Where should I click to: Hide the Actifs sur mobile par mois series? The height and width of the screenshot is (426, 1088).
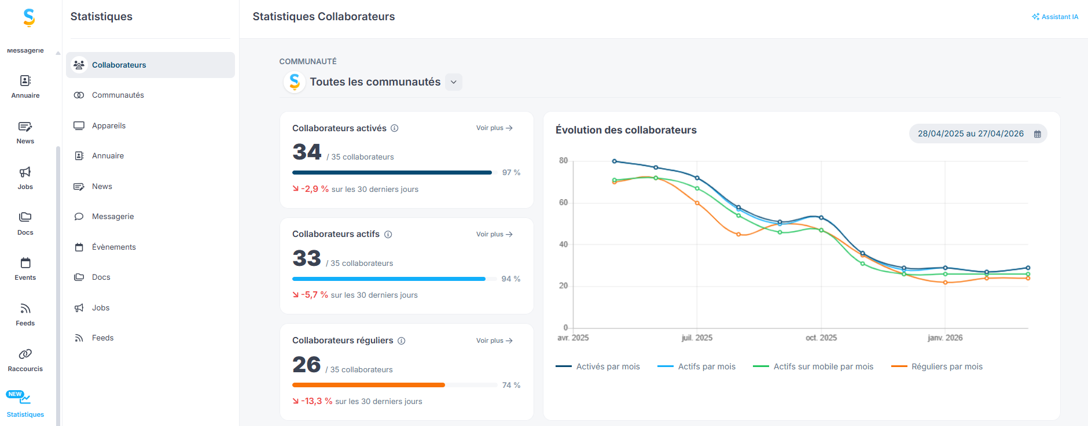pos(813,366)
